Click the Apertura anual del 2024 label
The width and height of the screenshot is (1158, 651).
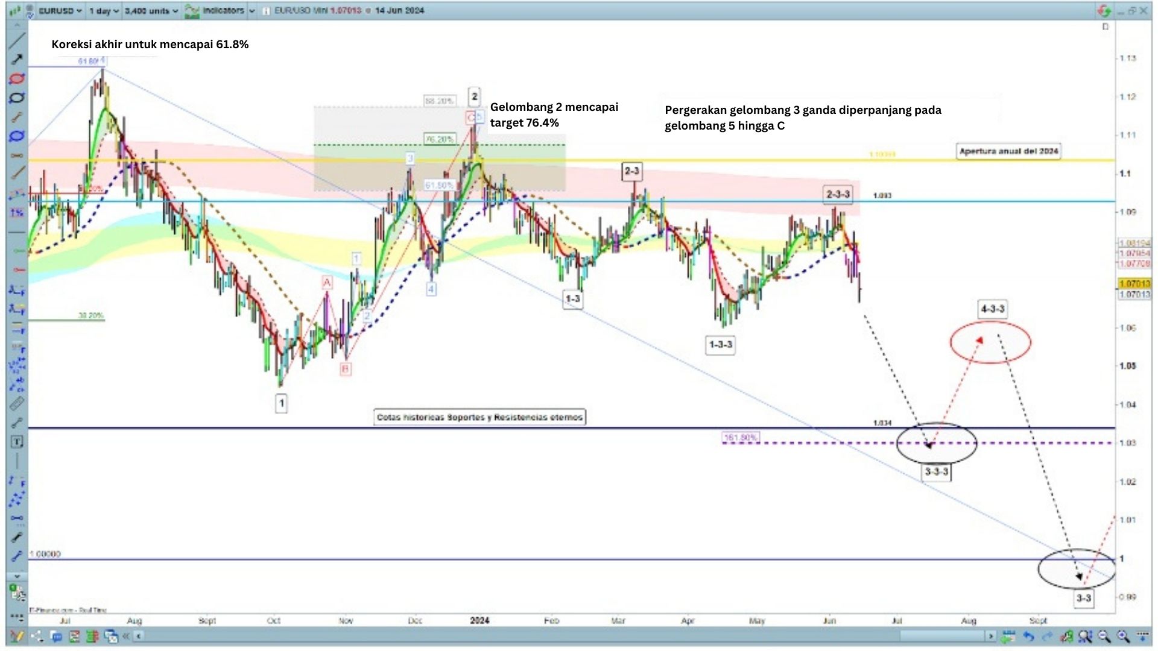point(1008,151)
